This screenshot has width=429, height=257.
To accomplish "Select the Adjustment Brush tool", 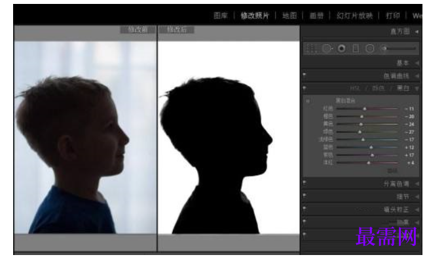I will pyautogui.click(x=384, y=49).
